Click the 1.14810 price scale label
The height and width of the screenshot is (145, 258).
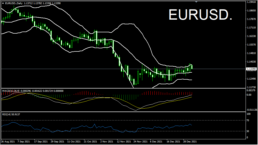251,53
